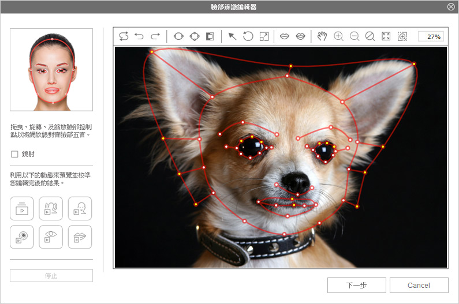Preview the head movement animation

click(x=51, y=209)
